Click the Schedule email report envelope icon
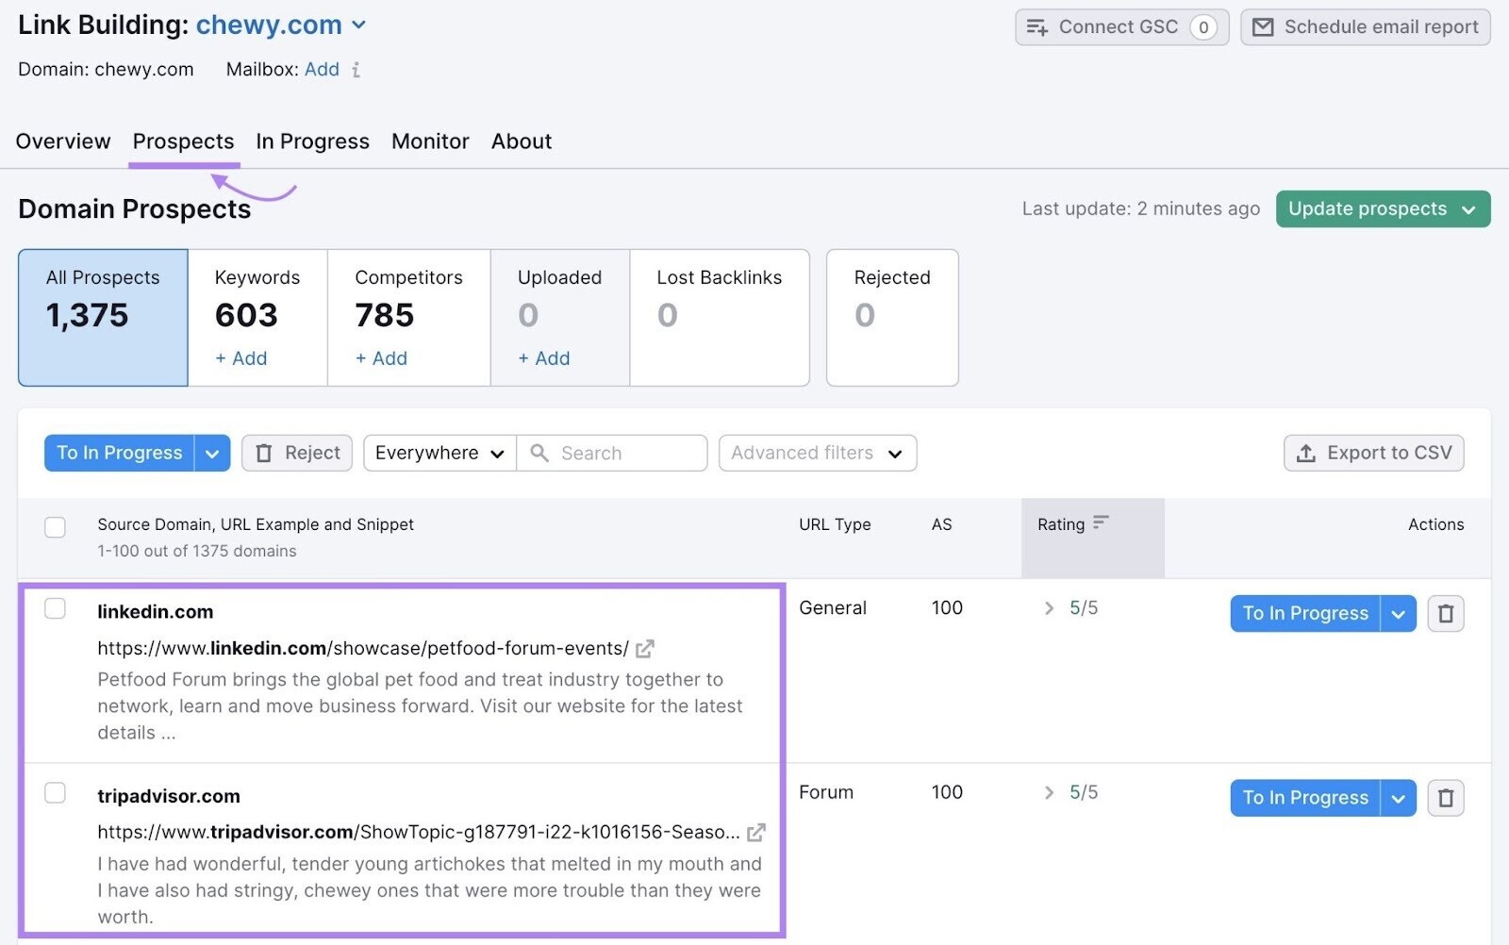Screen dimensions: 1509x945 pos(1264,26)
